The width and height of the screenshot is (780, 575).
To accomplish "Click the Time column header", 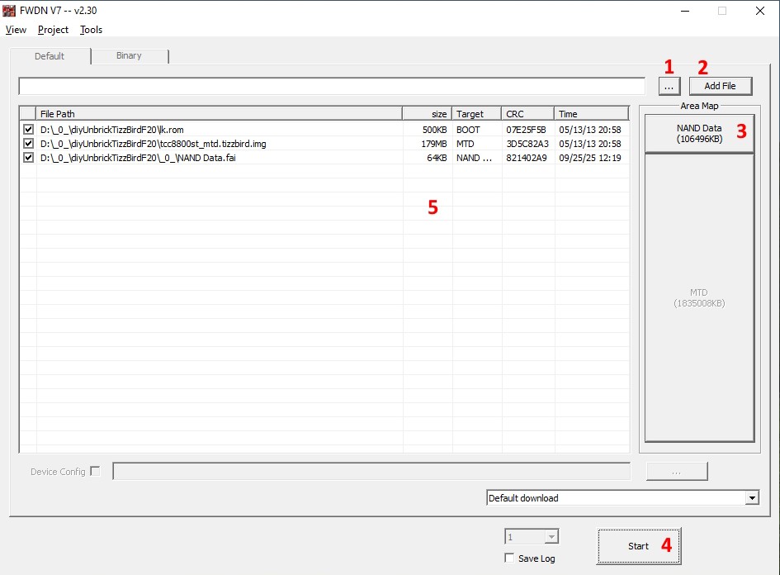I will click(591, 114).
